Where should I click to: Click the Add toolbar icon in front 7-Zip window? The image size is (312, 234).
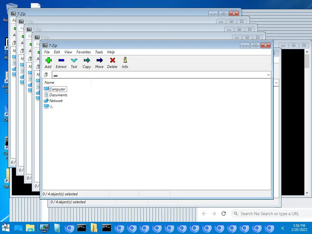48,60
